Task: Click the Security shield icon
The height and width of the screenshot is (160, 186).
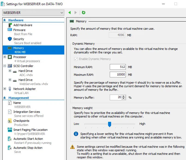Action: 10,39
